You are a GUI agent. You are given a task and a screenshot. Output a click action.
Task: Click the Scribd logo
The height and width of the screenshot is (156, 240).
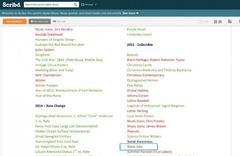tap(12, 4)
